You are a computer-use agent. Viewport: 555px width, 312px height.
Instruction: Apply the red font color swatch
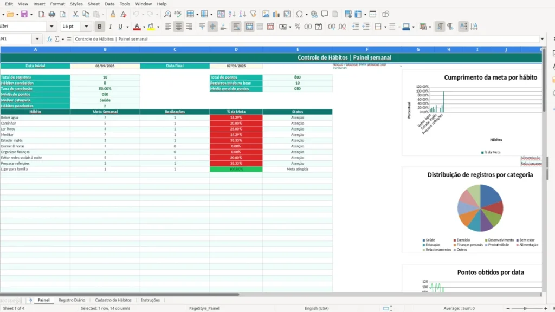click(137, 27)
